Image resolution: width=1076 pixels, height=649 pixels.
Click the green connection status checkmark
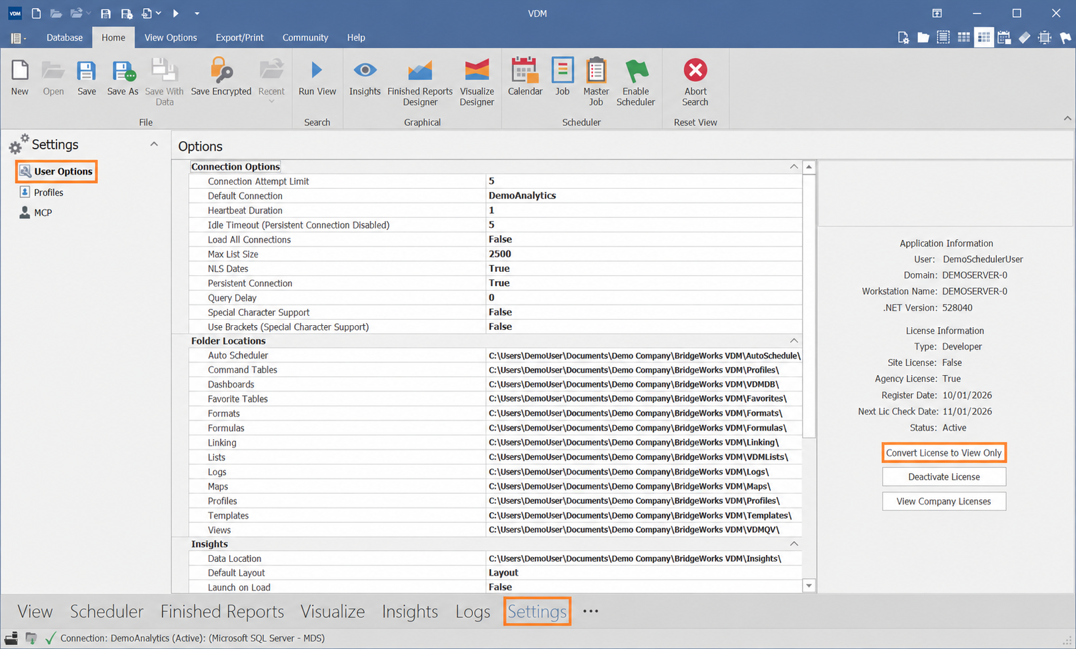click(x=50, y=638)
